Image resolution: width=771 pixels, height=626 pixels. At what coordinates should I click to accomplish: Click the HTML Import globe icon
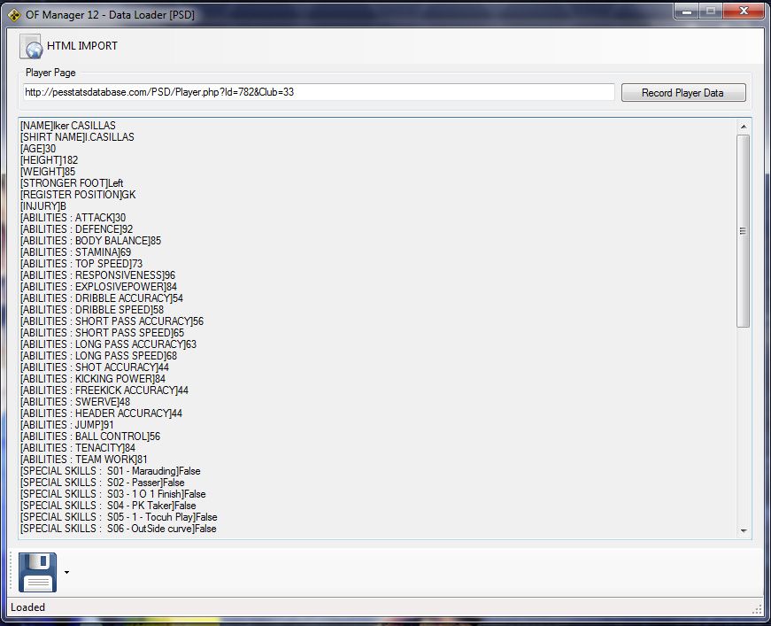[x=32, y=46]
